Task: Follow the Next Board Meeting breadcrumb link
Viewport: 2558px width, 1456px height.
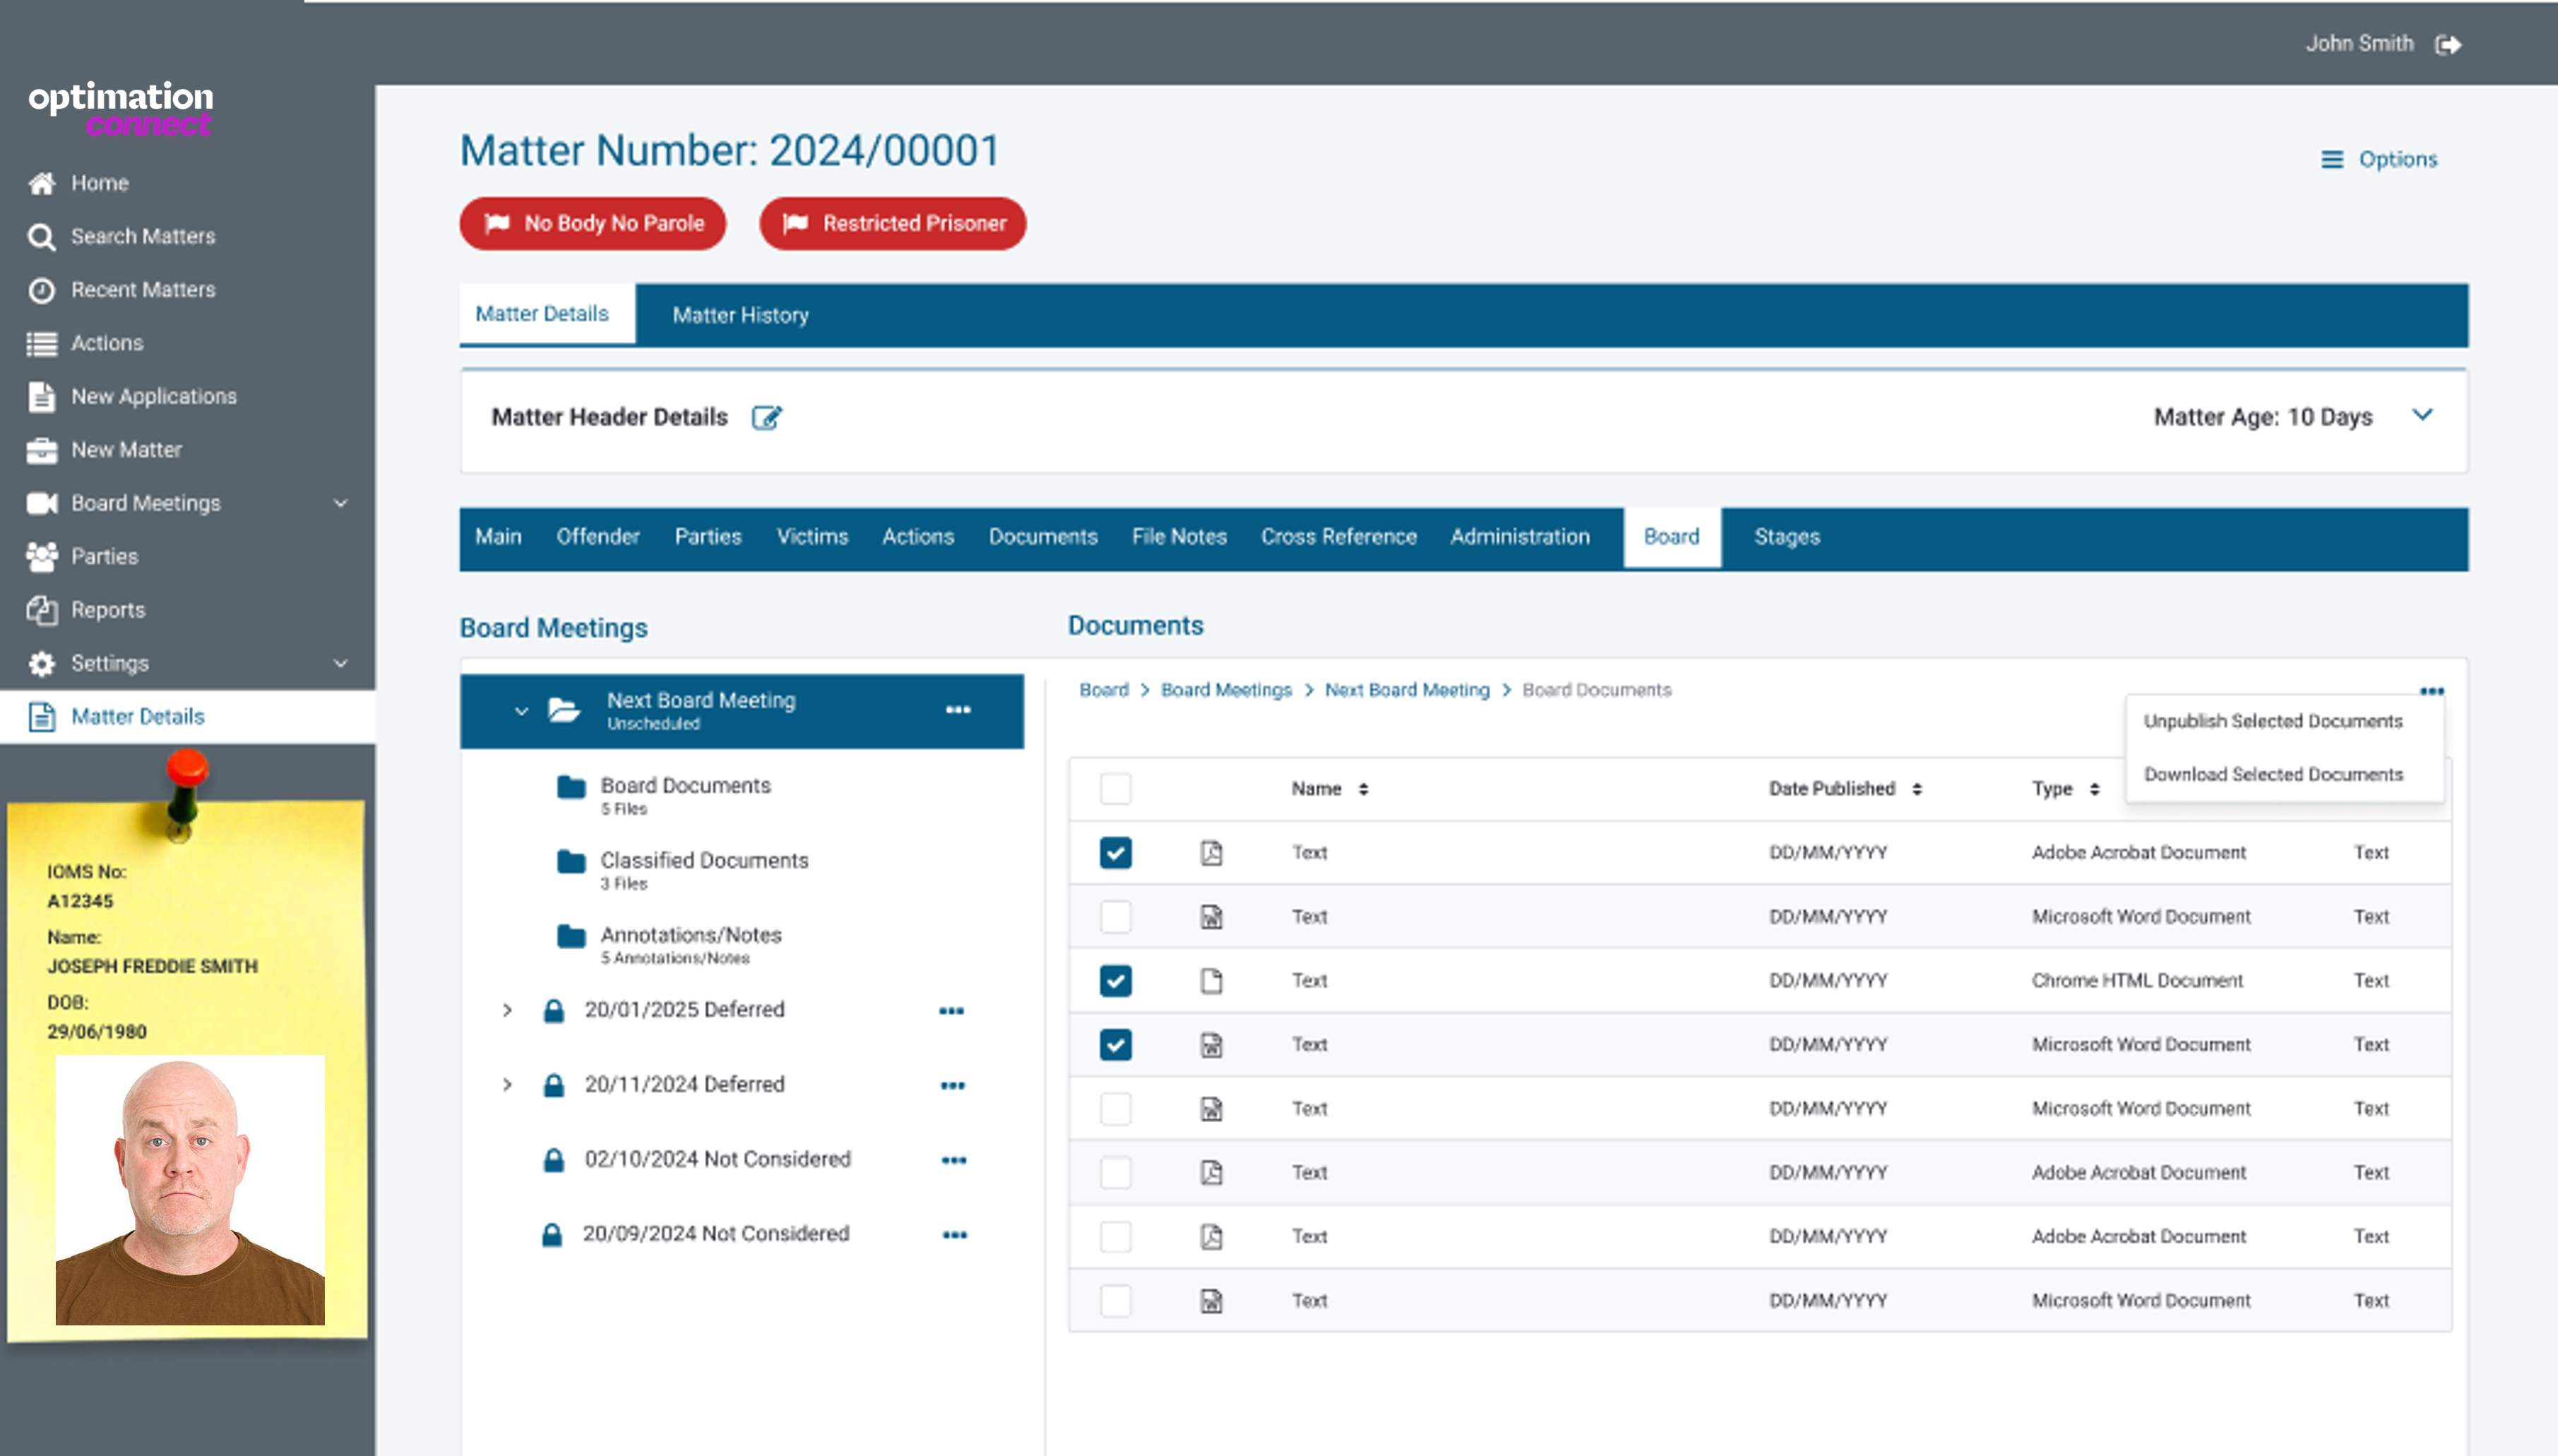Action: [x=1407, y=691]
